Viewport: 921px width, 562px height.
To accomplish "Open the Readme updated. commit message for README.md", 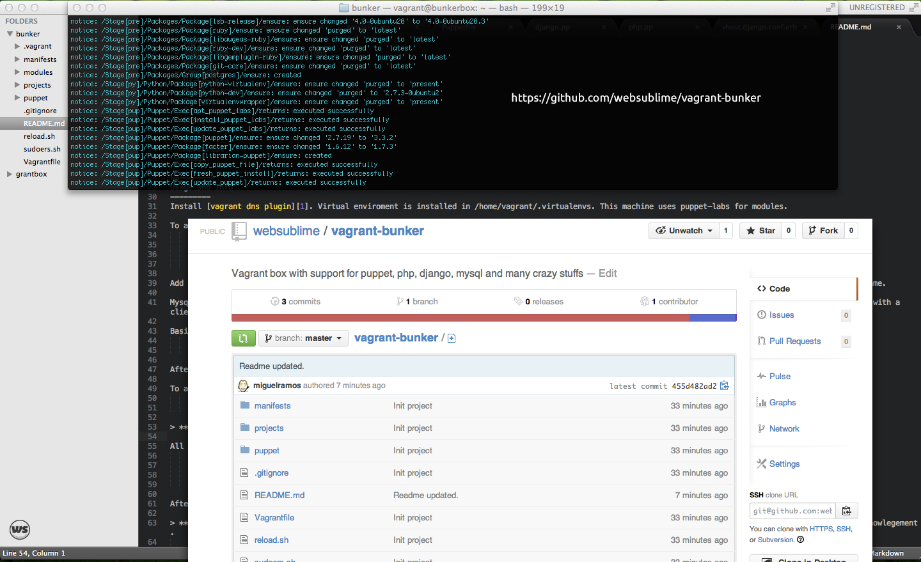I will click(425, 496).
